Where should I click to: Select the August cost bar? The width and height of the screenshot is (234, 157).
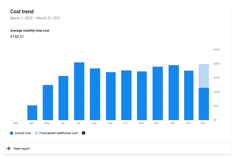95,94
